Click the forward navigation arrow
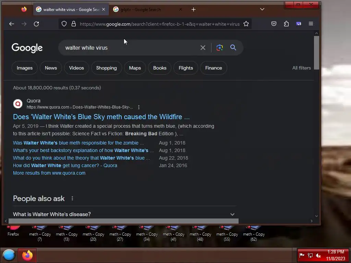The width and height of the screenshot is (351, 263). (x=24, y=24)
